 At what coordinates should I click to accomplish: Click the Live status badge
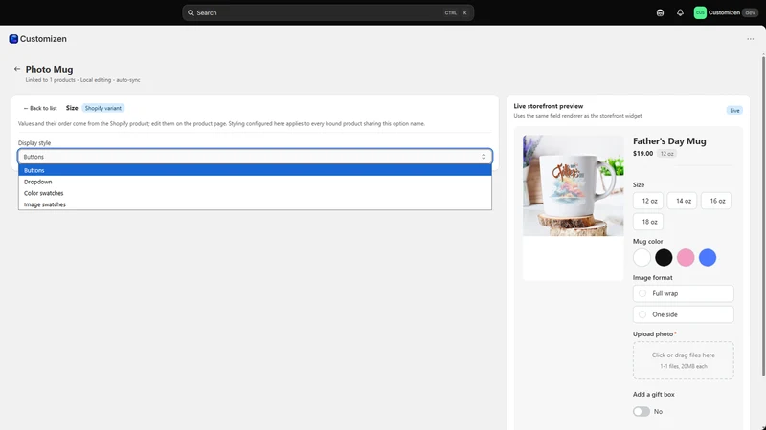pyautogui.click(x=734, y=111)
